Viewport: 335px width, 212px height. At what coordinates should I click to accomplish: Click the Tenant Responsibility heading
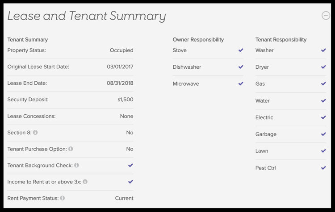281,40
